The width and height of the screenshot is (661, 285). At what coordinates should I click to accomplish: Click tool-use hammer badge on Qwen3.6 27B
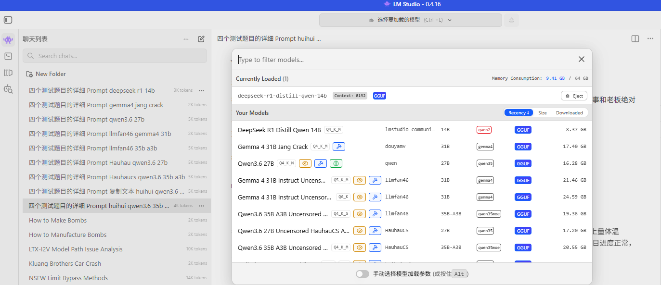321,163
